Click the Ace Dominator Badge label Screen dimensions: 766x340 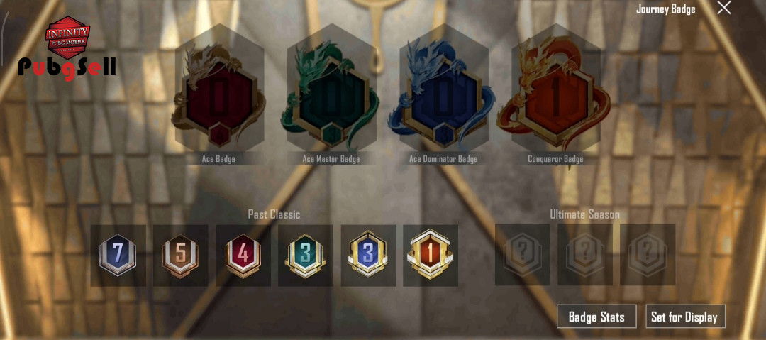pos(443,159)
